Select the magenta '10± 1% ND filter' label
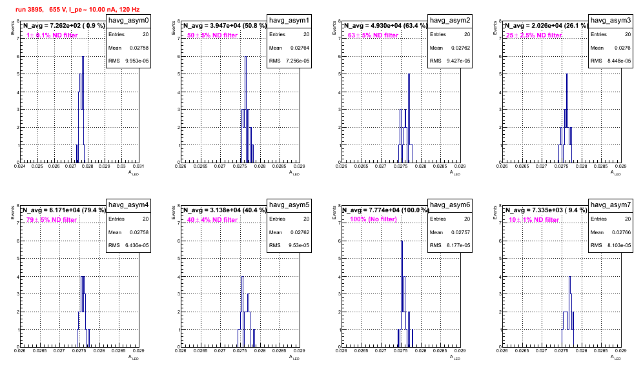643x369 pixels. tap(534, 220)
